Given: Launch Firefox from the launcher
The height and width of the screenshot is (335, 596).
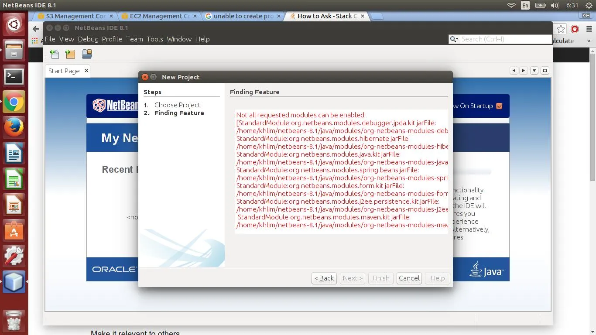Looking at the screenshot, I should [14, 128].
